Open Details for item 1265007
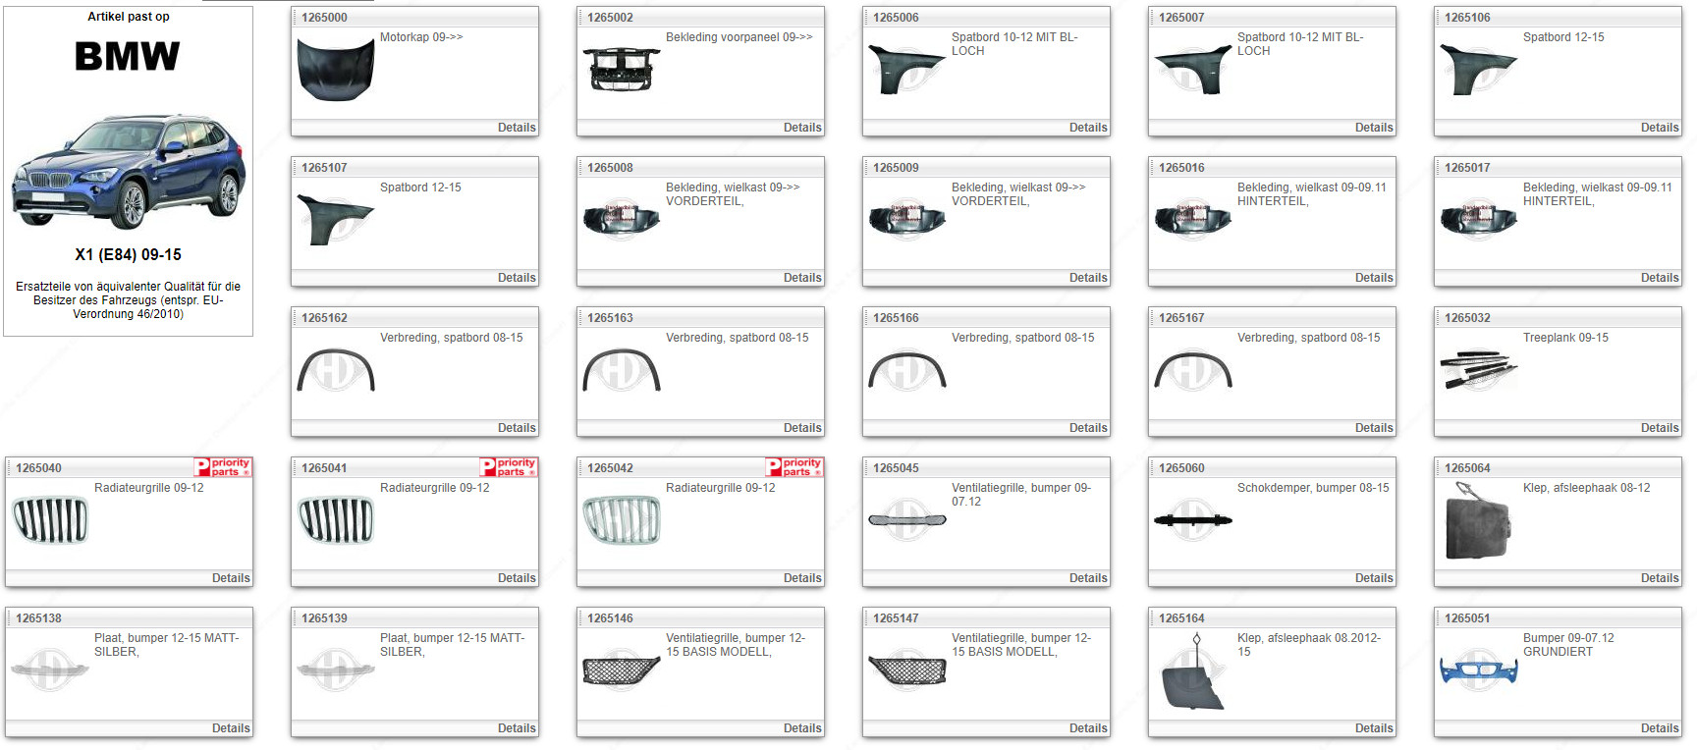Screen dimensions: 1697x750 point(1374,128)
